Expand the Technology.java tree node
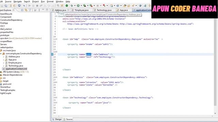 click(x=3, y=66)
